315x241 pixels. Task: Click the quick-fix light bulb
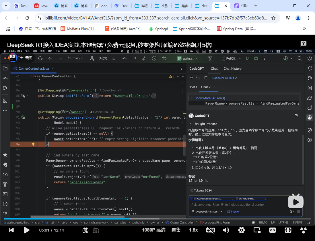33,144
